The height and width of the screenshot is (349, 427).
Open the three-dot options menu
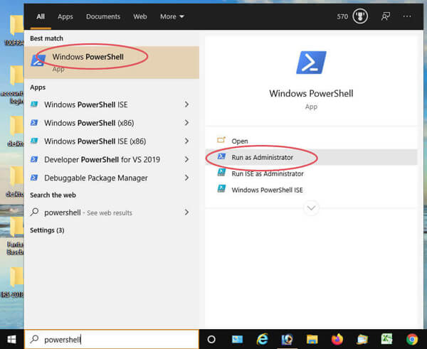coord(407,16)
